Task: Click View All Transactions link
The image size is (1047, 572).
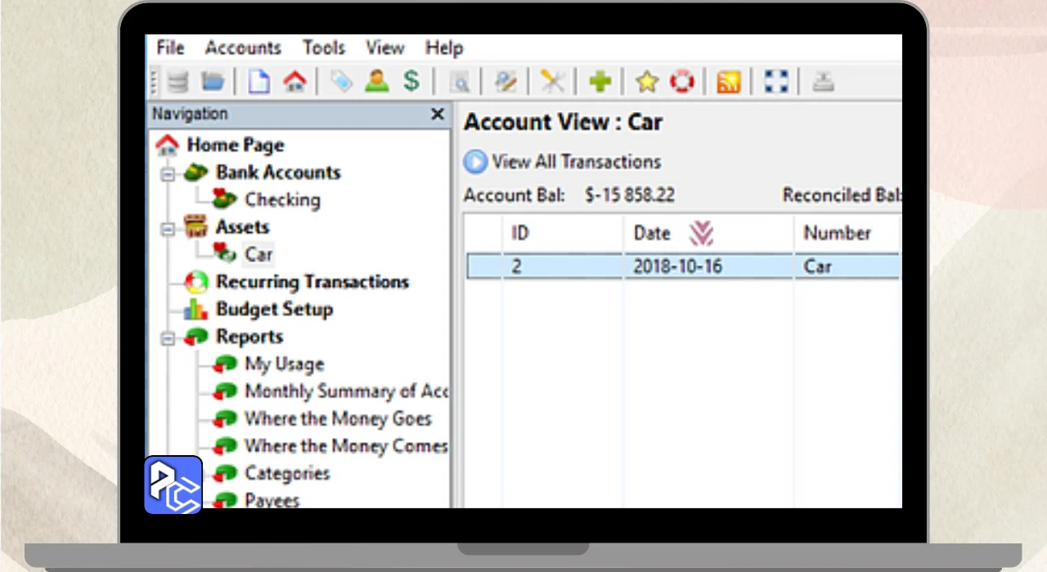Action: coord(576,162)
